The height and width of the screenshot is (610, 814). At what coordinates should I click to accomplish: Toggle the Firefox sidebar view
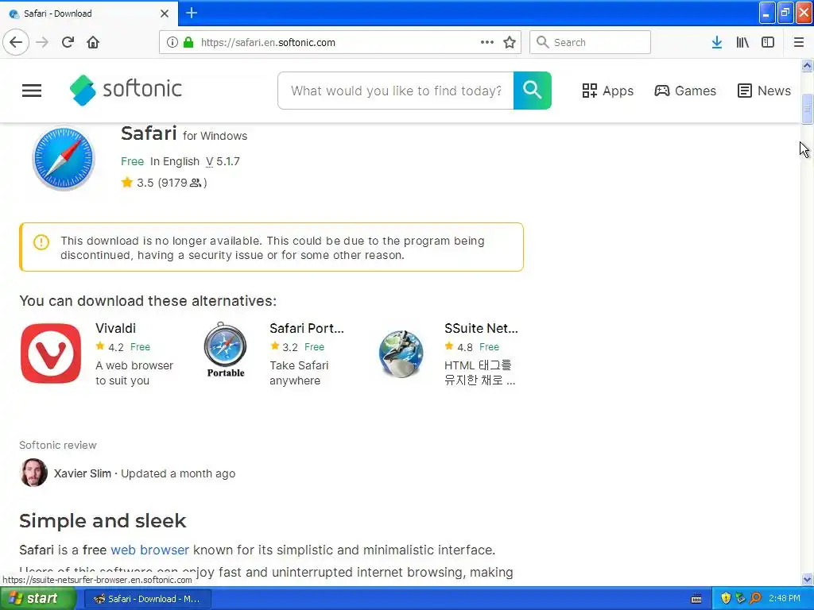click(768, 43)
